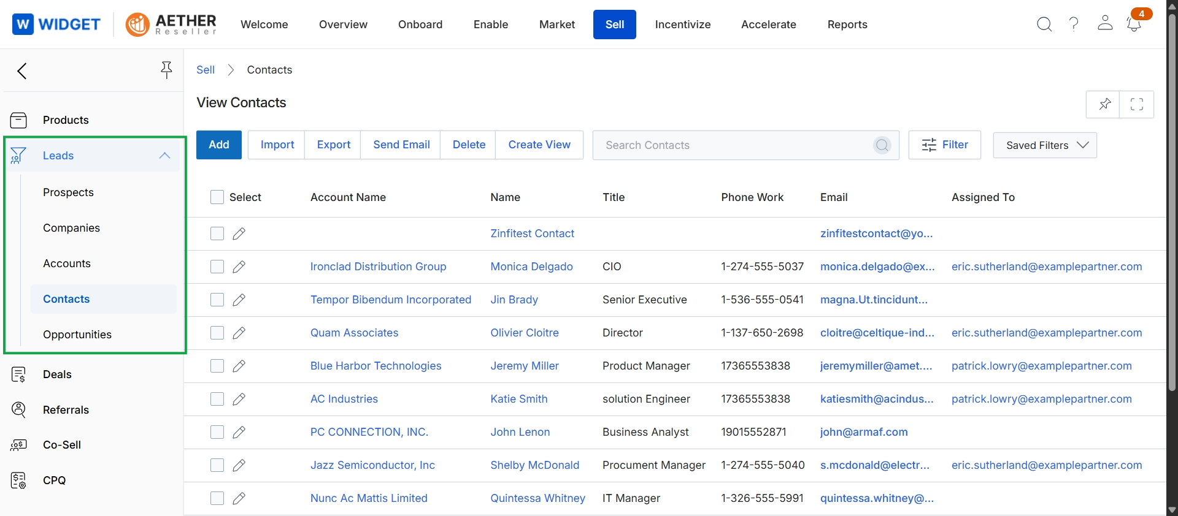The height and width of the screenshot is (516, 1178).
Task: Click the Aether Reseller logo
Action: pyautogui.click(x=171, y=25)
